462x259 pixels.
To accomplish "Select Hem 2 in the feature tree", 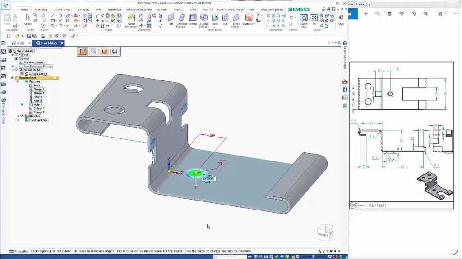I will [x=37, y=100].
